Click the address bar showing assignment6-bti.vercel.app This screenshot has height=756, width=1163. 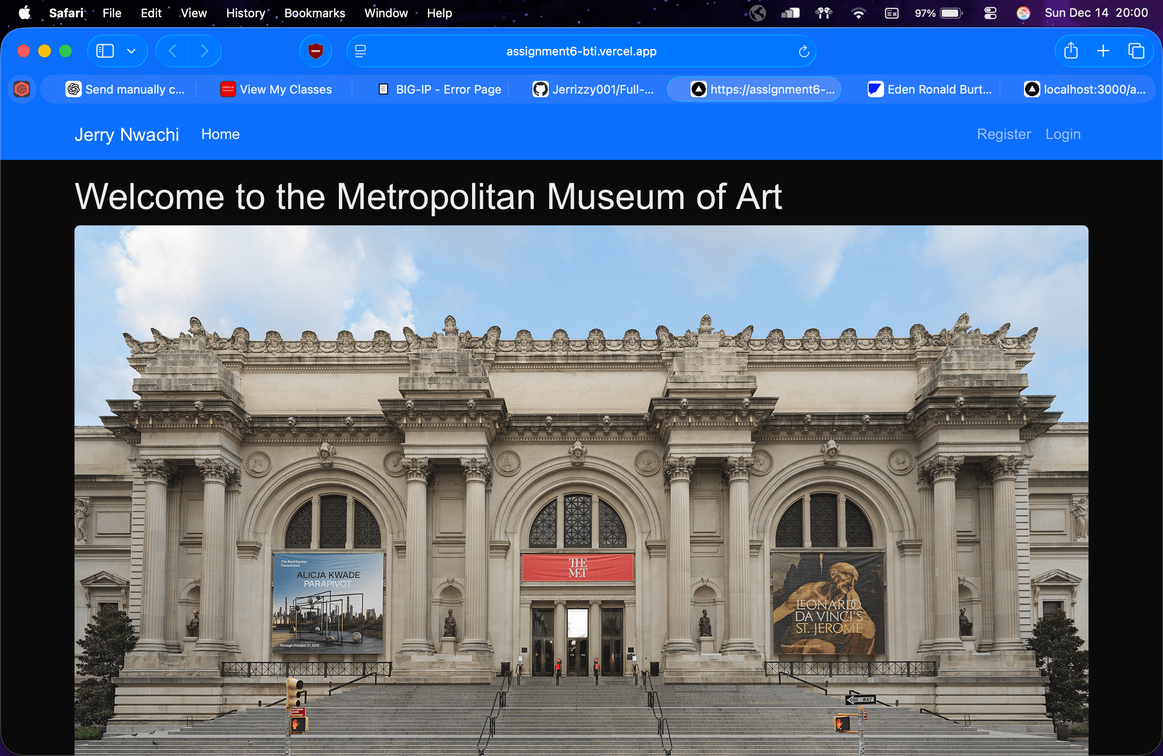(x=581, y=51)
